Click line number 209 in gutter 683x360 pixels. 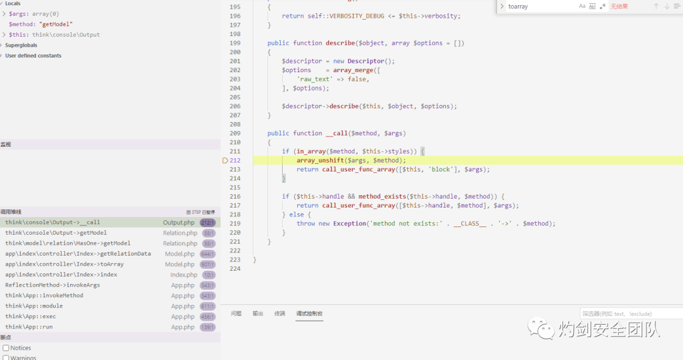(235, 133)
